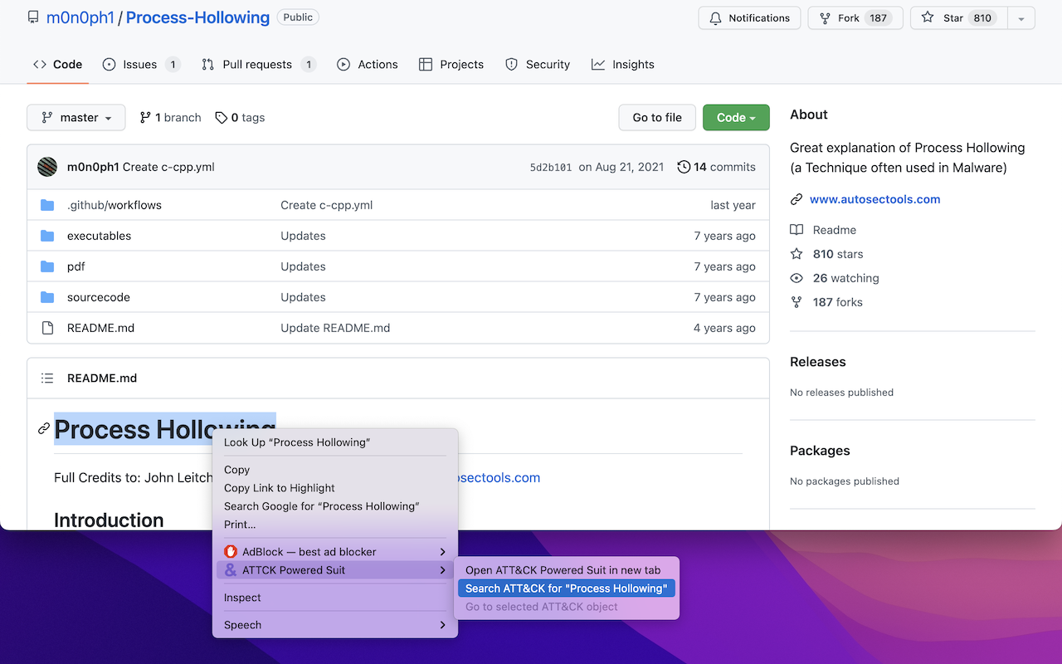Click the 'last year' timestamp for .github/workflows
Screen dimensions: 1062x664
pos(733,205)
